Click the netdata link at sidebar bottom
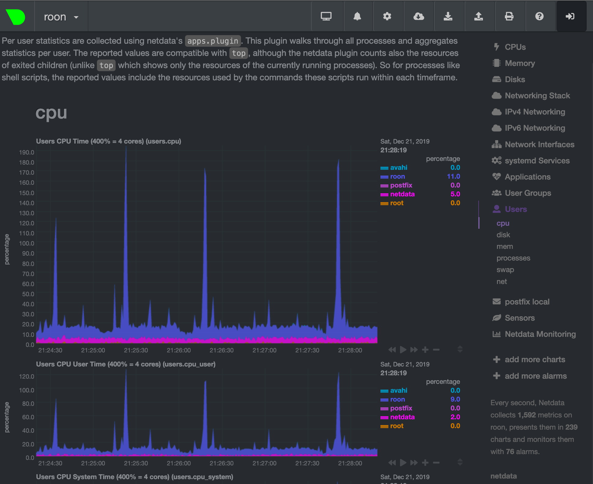 click(503, 476)
